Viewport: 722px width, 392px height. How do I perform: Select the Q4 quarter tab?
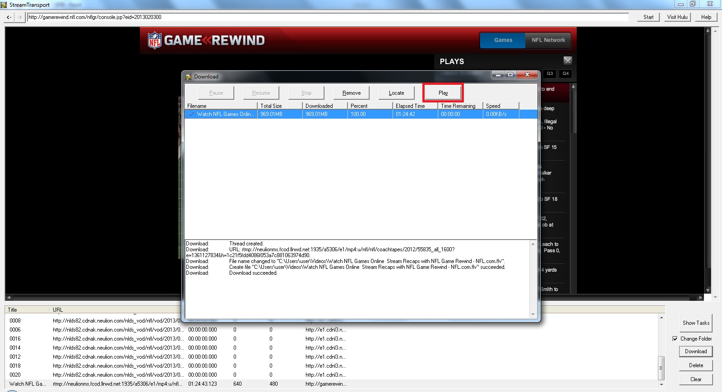click(565, 74)
